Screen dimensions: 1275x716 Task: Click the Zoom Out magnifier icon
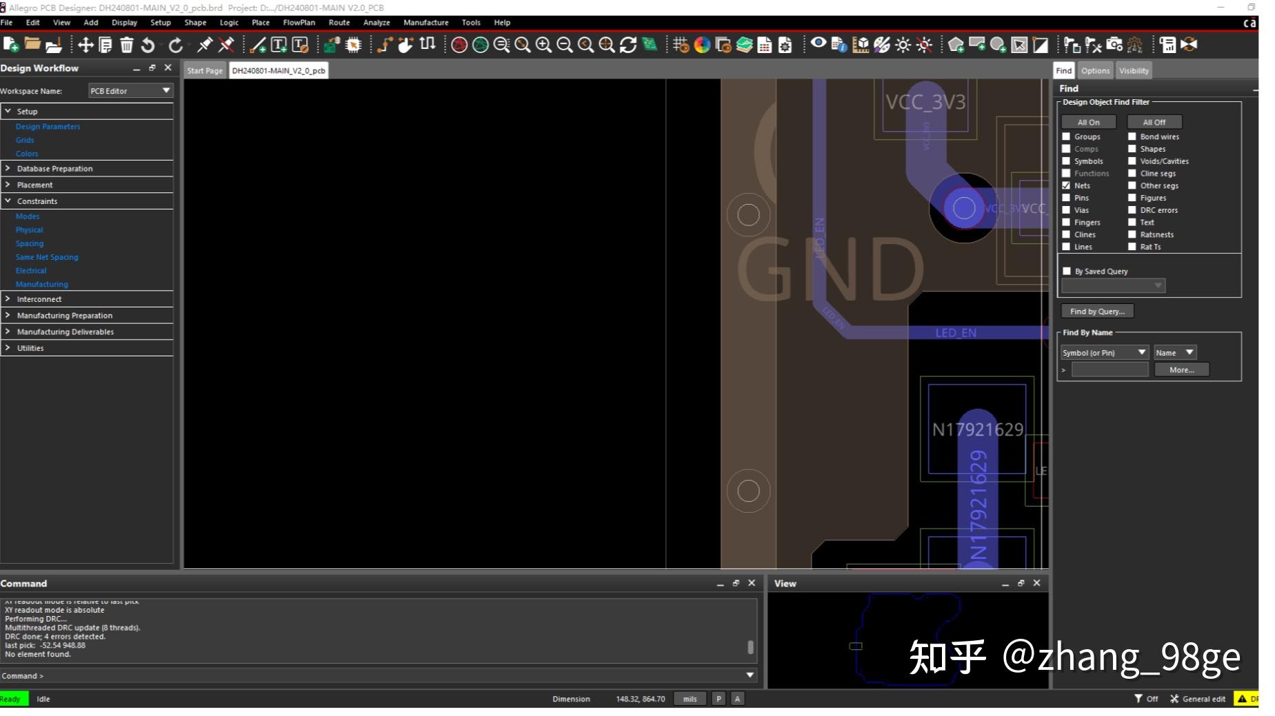tap(565, 45)
